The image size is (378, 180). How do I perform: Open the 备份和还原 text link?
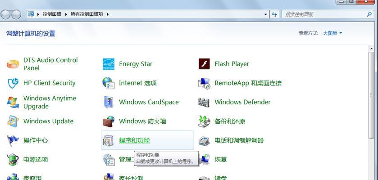[x=230, y=121]
